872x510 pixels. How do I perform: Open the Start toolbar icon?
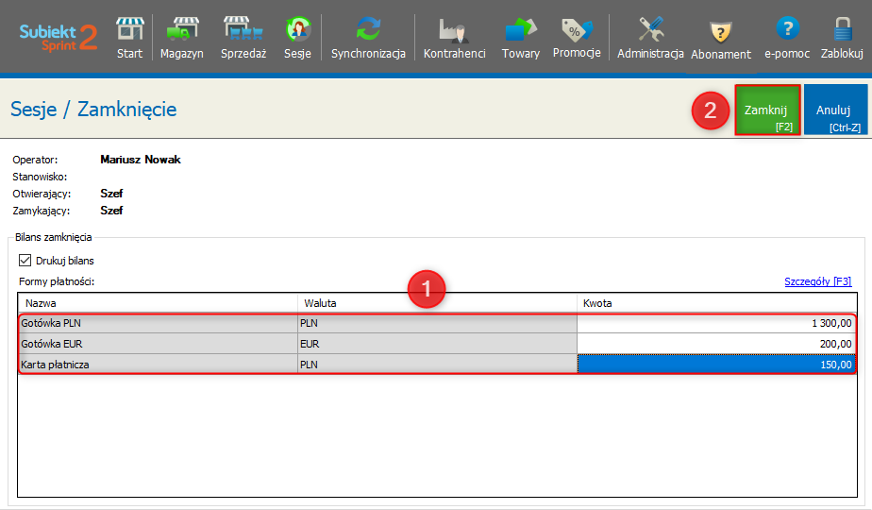click(x=129, y=38)
